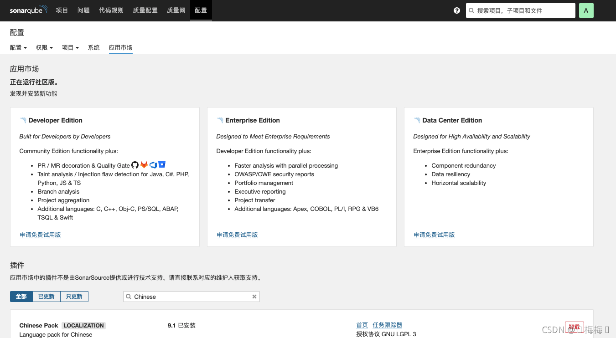Screen dimensions: 616x338
Task: Click the Bitbucket icon in Developer Edition
Action: coord(162,165)
